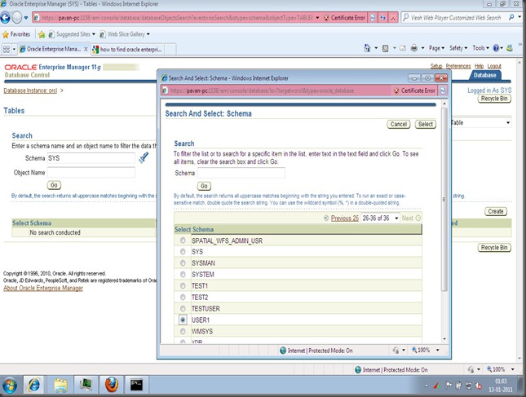The width and height of the screenshot is (526, 397).
Task: Click the Favorites star icon
Action: [6, 34]
